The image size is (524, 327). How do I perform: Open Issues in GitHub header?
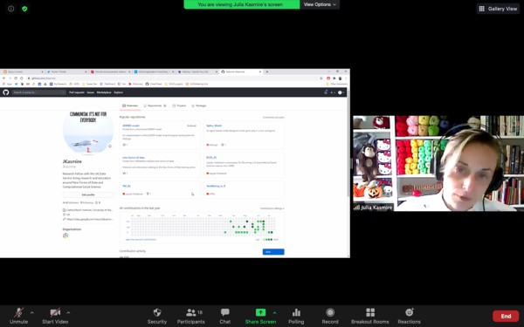pos(91,92)
